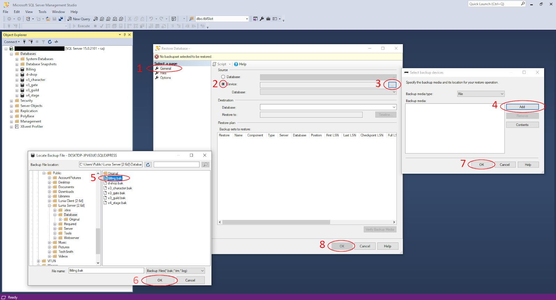Click the Save All icon in the toolbar
Screen dimensions: 556x300
click(61, 19)
